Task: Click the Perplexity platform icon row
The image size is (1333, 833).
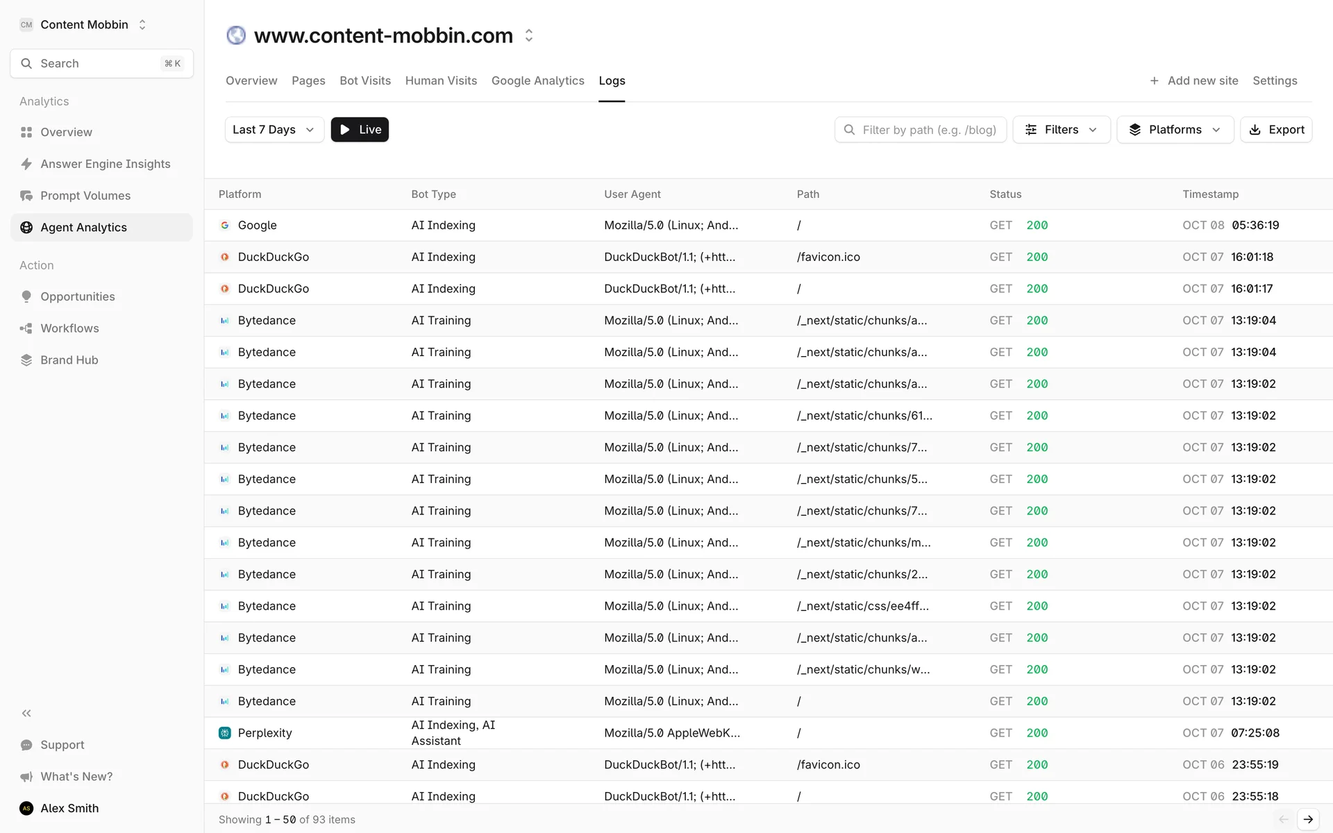Action: tap(225, 733)
